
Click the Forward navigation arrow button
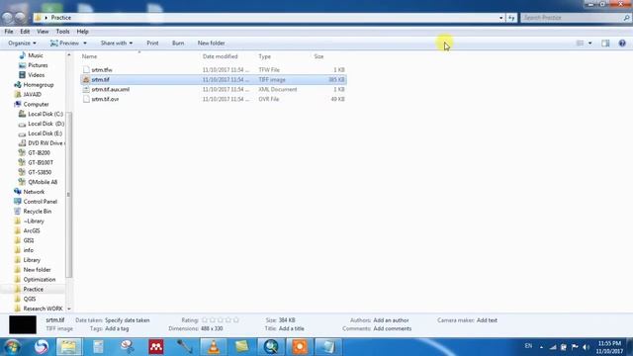coord(20,18)
